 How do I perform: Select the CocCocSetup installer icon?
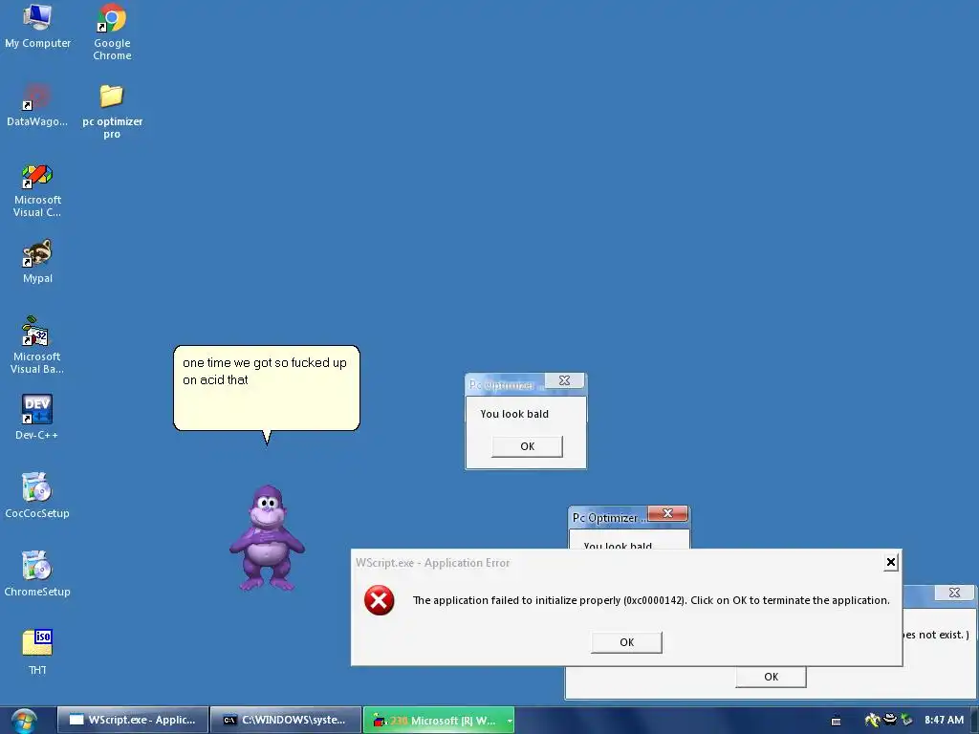[37, 496]
